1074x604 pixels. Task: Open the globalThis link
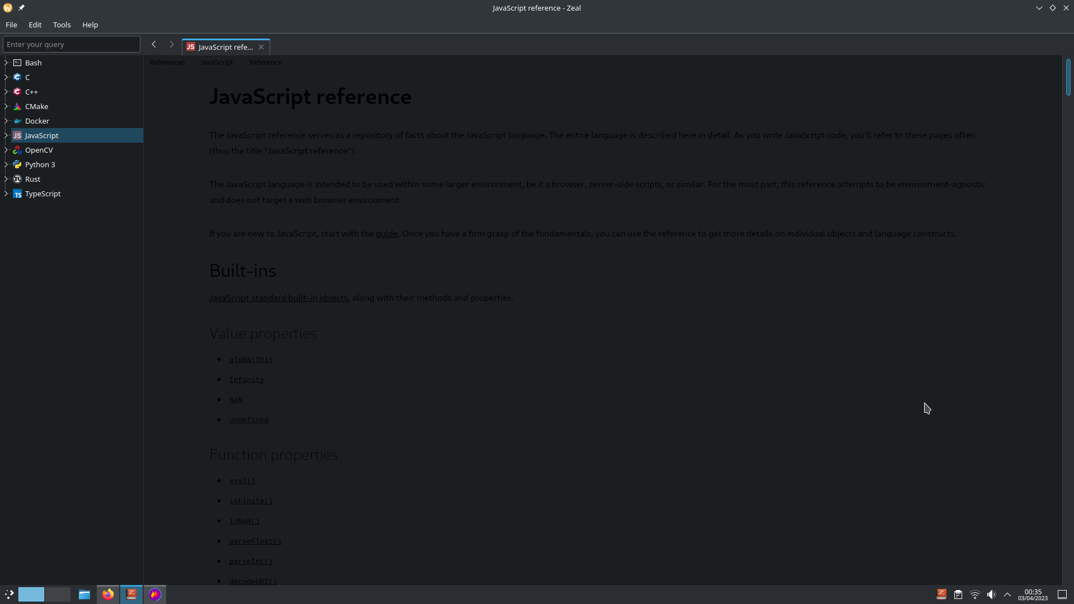click(251, 360)
